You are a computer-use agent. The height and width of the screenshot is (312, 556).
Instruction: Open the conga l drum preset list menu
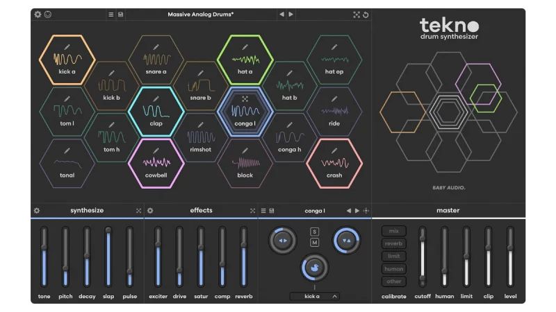click(263, 211)
